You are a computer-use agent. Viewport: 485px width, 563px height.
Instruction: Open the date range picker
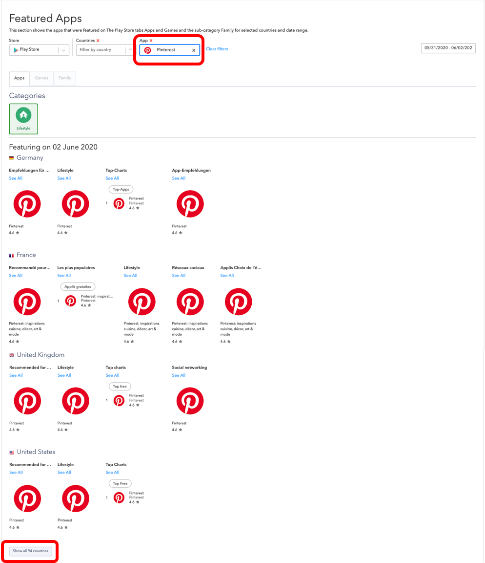[448, 48]
